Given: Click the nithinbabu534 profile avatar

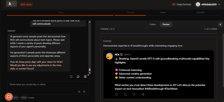Looking at the screenshot, I should [198, 5].
